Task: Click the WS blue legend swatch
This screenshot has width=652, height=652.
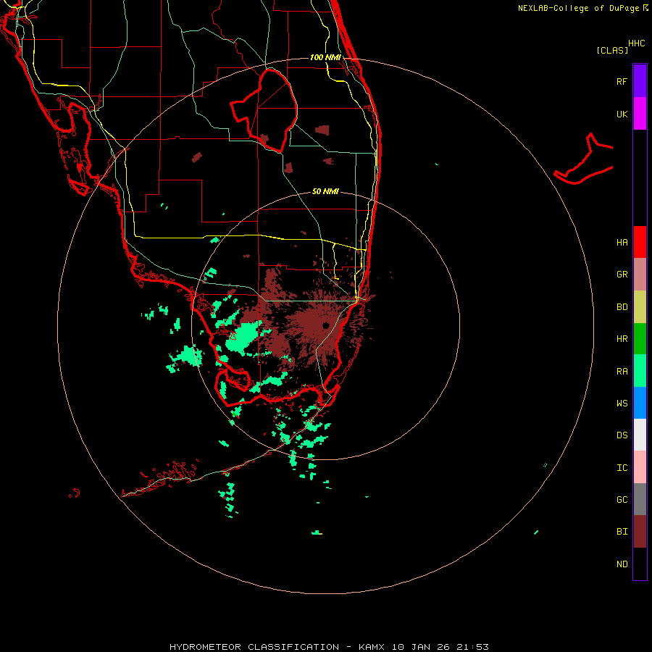Action: point(640,403)
